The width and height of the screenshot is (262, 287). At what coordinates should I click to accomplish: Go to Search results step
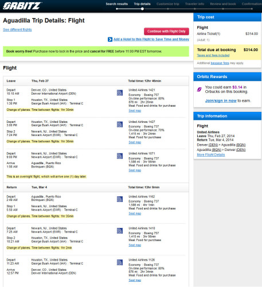coord(117,4)
